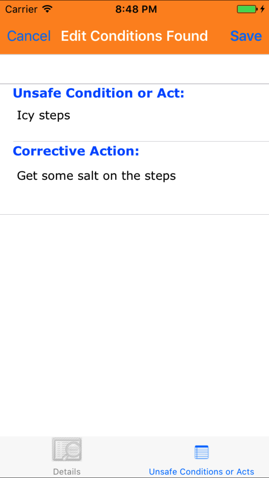
Task: Tap the "Corrective Action:" heading
Action: [x=76, y=151]
